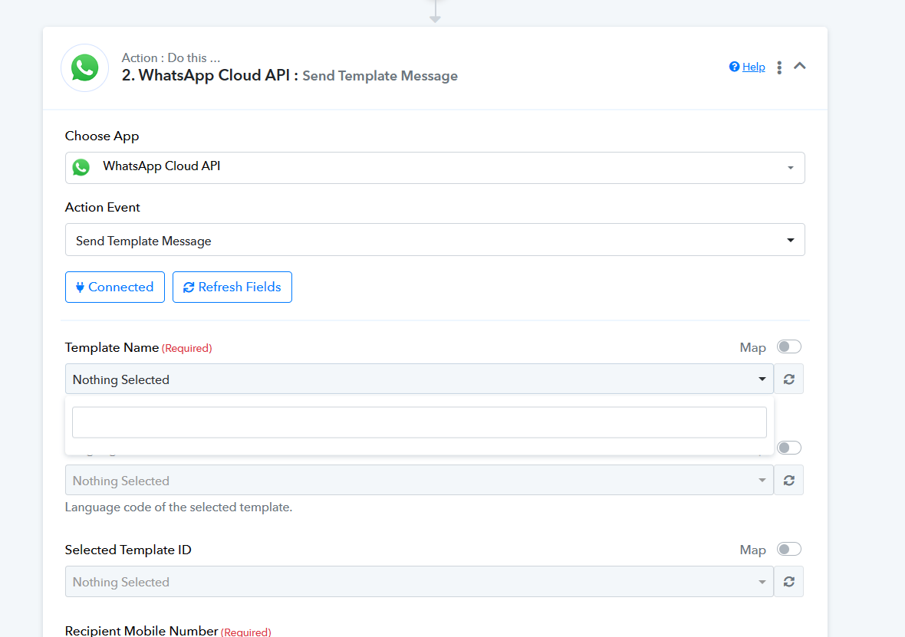The image size is (905, 637).
Task: Open the Template Name dropdown
Action: pos(419,379)
